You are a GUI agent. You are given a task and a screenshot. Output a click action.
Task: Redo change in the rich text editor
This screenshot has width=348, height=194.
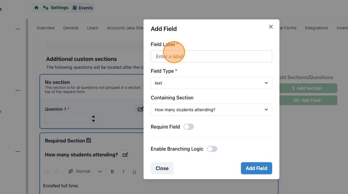click(57, 171)
